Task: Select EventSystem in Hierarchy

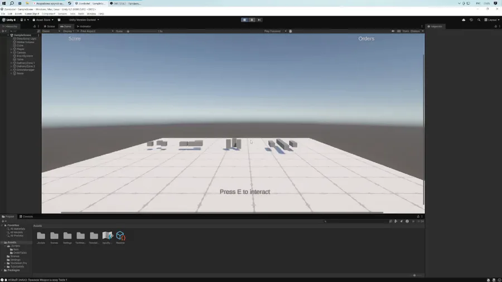Action: click(25, 56)
